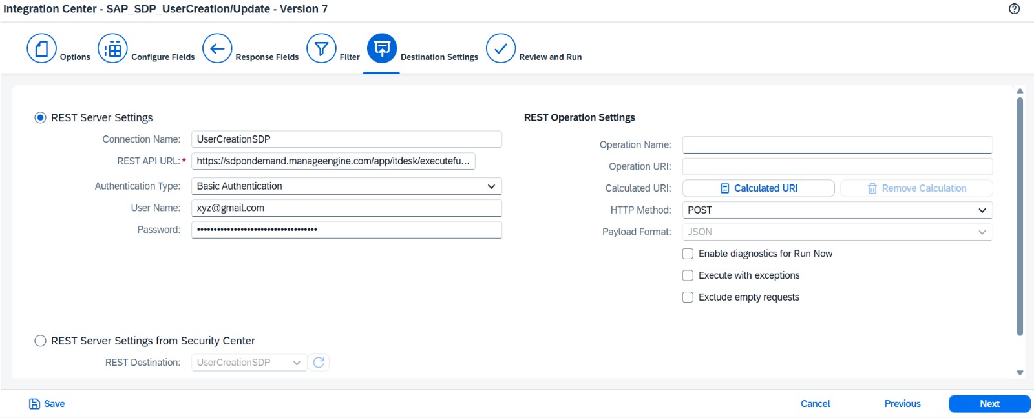1034x418 pixels.
Task: Select REST Server Settings from Security Center
Action: [40, 341]
